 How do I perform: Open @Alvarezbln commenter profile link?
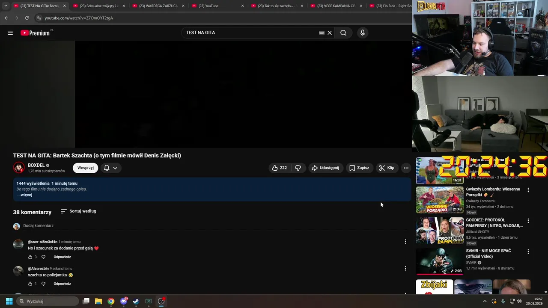click(38, 269)
